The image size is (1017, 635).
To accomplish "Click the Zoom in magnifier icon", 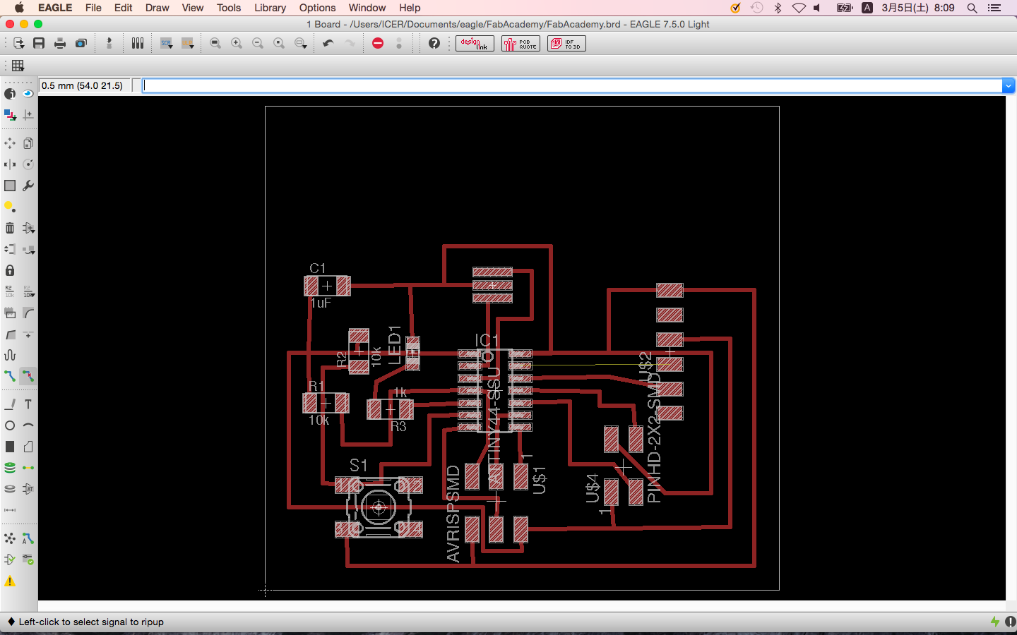I will point(237,43).
